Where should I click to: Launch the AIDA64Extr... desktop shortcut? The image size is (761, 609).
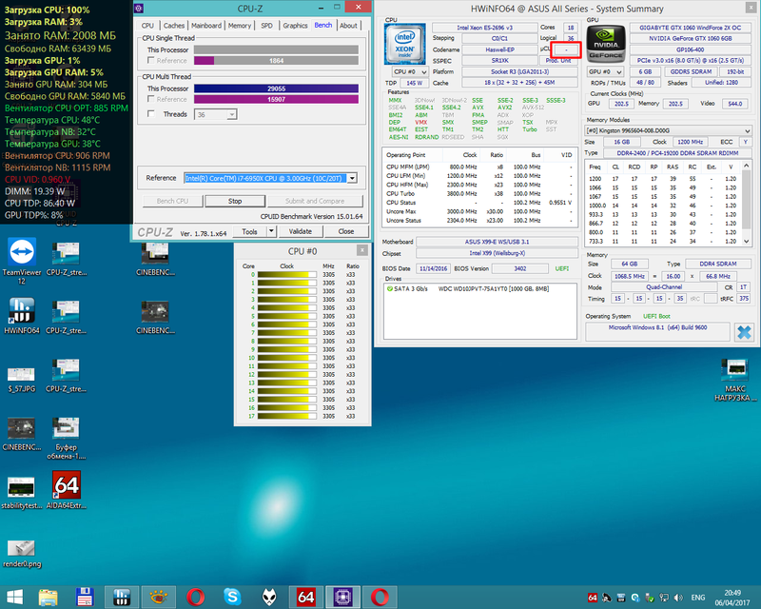point(66,490)
